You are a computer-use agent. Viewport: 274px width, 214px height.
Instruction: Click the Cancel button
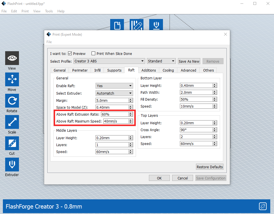coord(182,178)
